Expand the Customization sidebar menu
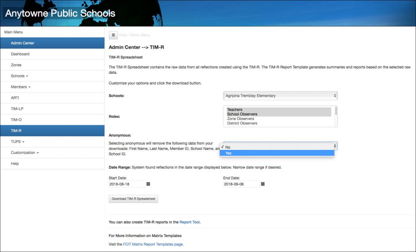Image resolution: width=416 pixels, height=252 pixels. point(23,152)
